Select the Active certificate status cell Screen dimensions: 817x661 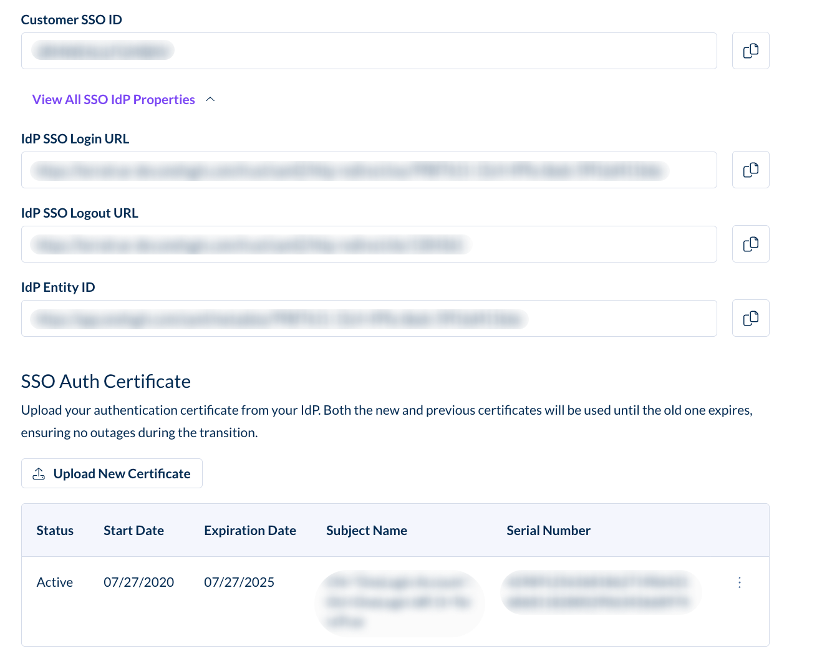pyautogui.click(x=55, y=582)
